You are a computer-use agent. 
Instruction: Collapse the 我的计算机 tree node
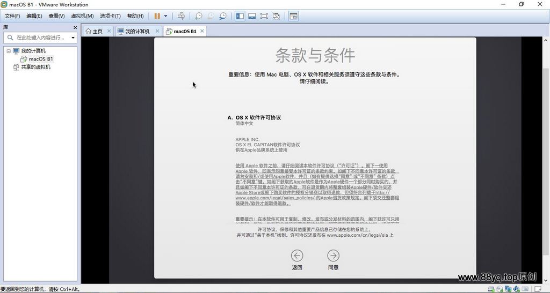(x=9, y=51)
